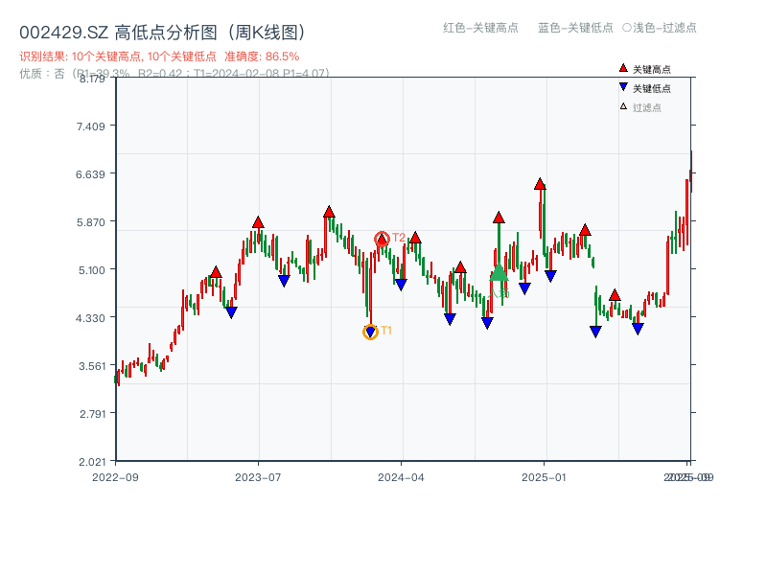Viewport: 767px width, 575px height.
Task: Click the blue key-low triangle on the 2024-04 gridline
Action: 401,285
